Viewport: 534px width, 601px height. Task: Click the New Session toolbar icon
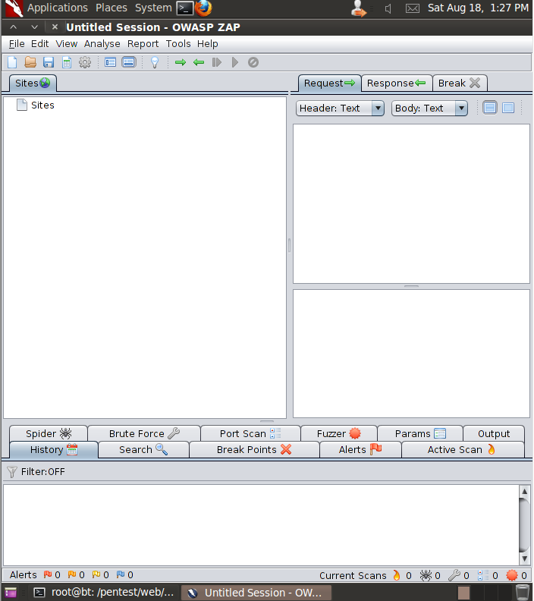coord(12,62)
